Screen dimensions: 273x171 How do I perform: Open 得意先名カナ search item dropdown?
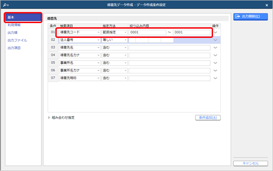[x=80, y=55]
